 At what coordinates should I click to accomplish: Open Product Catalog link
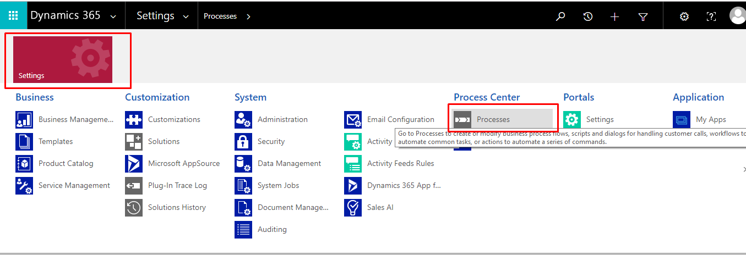point(66,163)
